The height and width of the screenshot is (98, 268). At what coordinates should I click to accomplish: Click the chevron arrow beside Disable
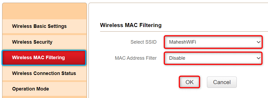tap(258, 58)
